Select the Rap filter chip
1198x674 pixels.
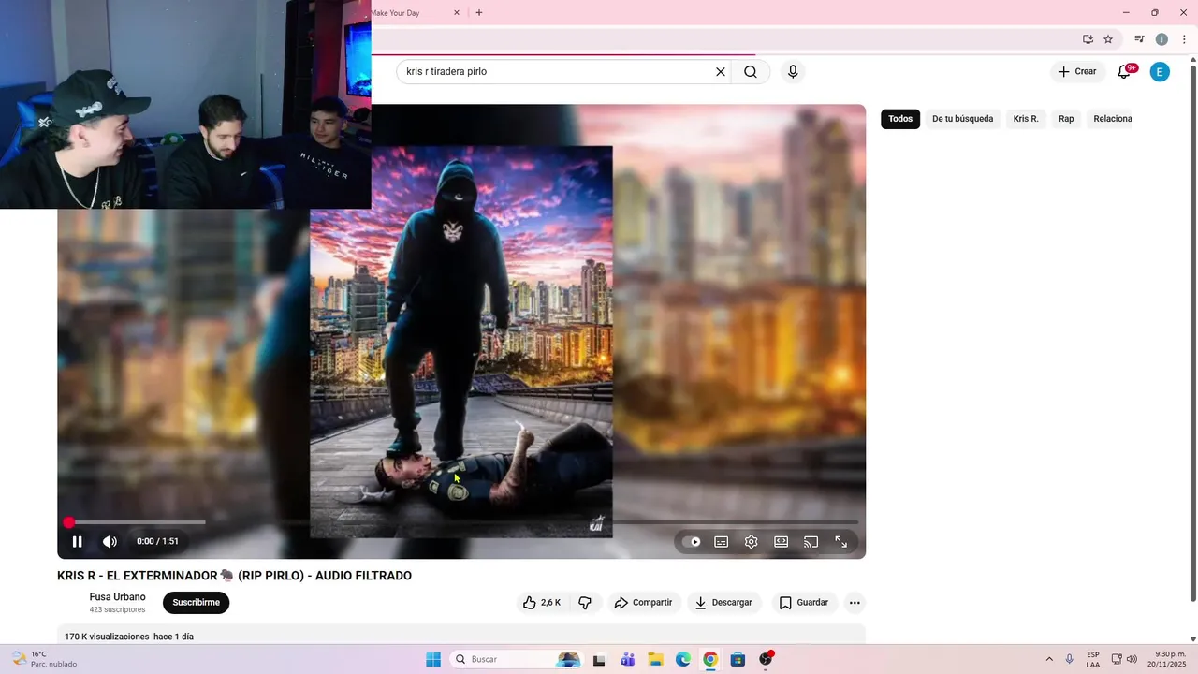(x=1066, y=119)
